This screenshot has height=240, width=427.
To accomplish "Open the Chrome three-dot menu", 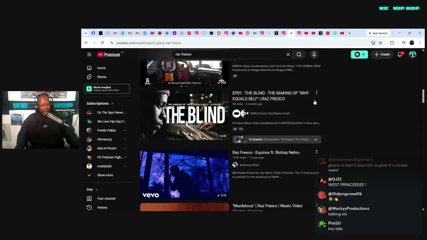I will 420,43.
